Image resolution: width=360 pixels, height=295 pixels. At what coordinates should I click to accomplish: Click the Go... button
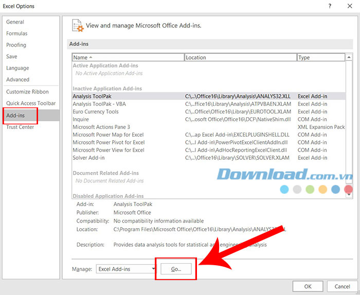176,269
